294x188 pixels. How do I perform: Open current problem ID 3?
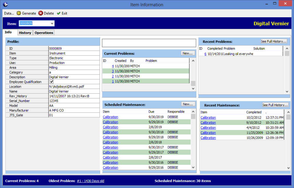tap(113, 71)
